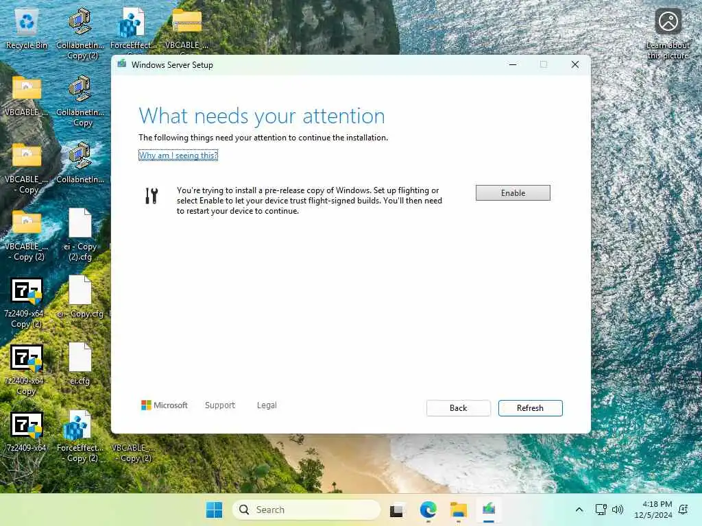Image resolution: width=702 pixels, height=526 pixels.
Task: Open the 'Why am I seeing this?' link
Action: coord(178,155)
